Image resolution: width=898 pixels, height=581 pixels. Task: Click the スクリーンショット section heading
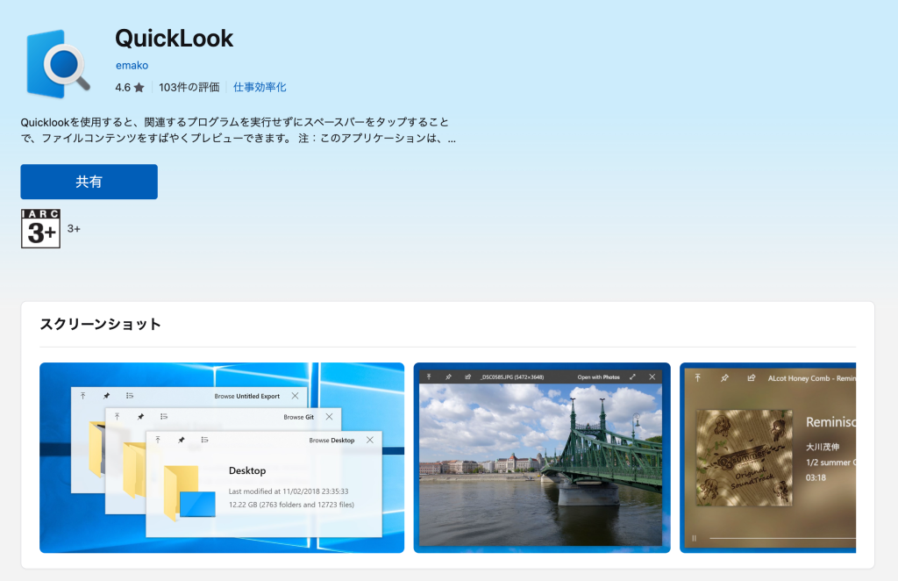[100, 325]
